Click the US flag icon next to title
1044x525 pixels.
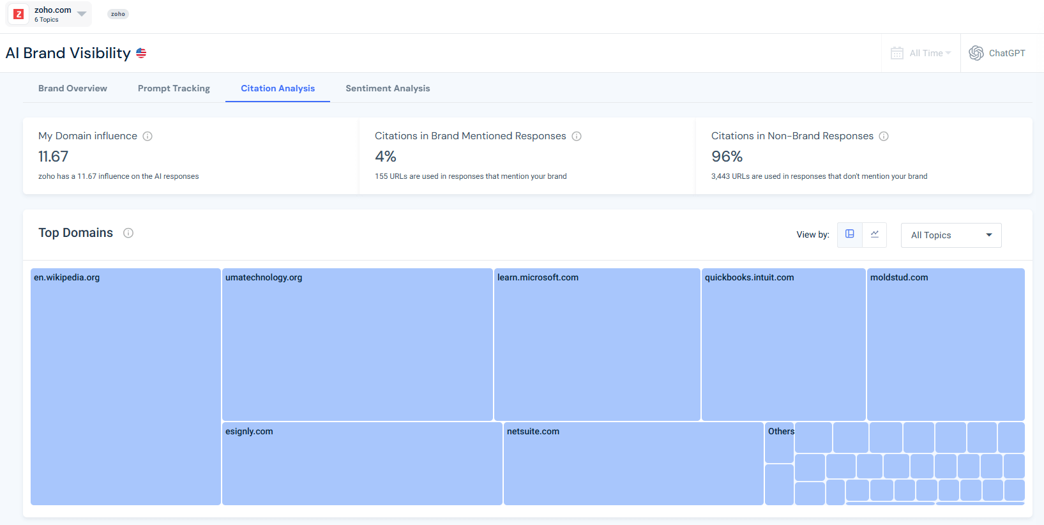pos(141,53)
